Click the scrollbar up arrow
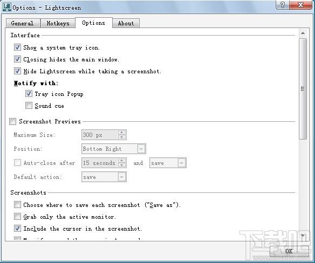Image resolution: width=315 pixels, height=263 pixels. click(303, 33)
